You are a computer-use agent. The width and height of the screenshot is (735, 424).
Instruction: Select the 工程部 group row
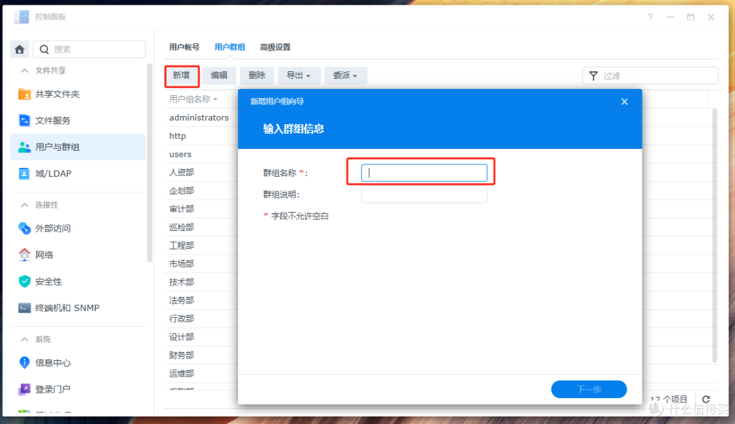coord(202,245)
